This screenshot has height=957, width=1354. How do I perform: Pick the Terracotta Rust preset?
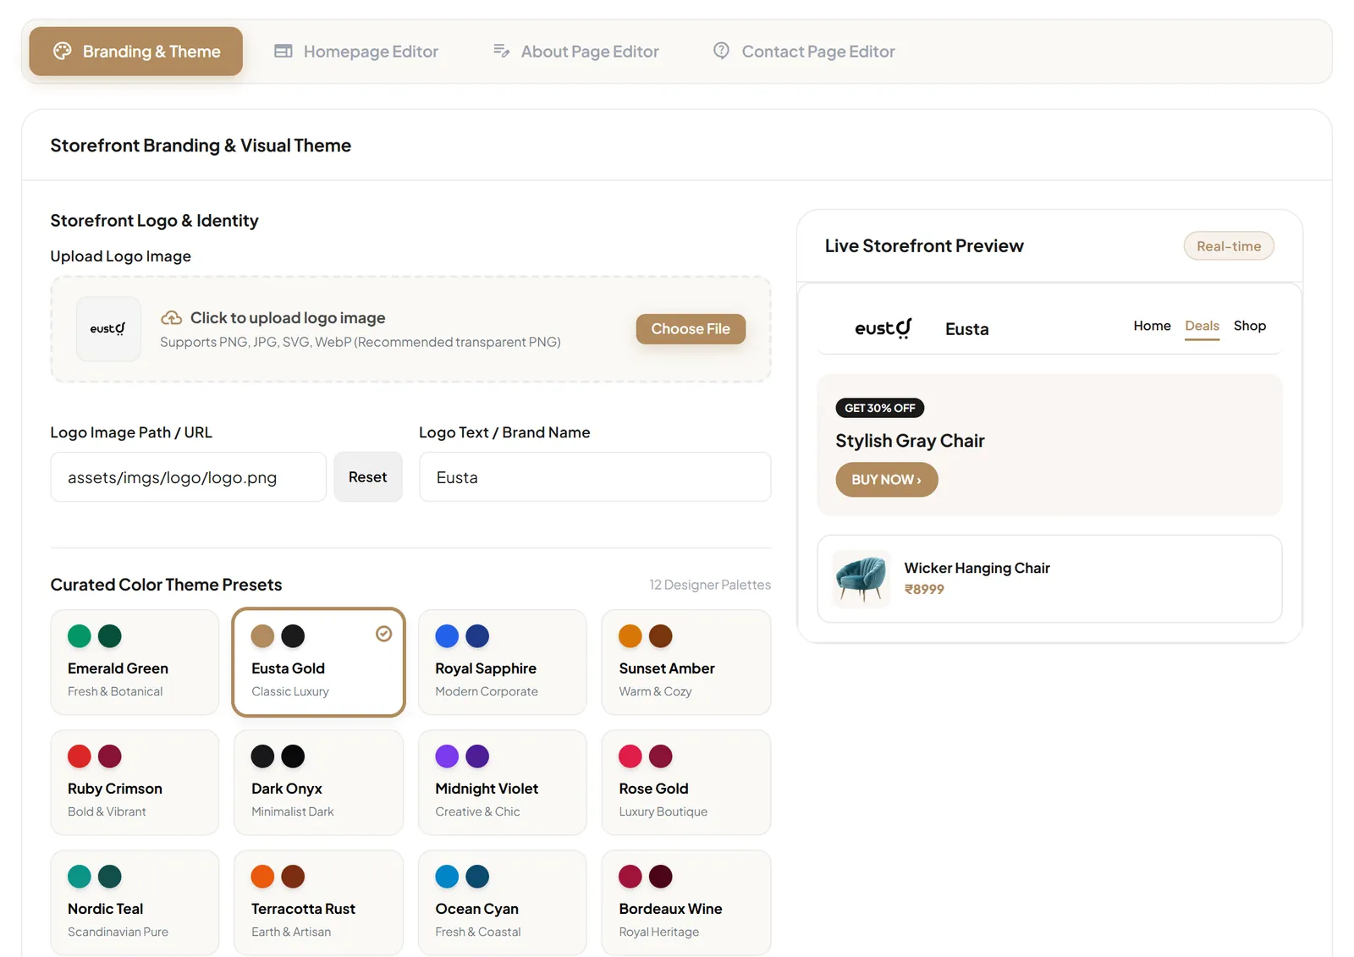[x=319, y=903]
